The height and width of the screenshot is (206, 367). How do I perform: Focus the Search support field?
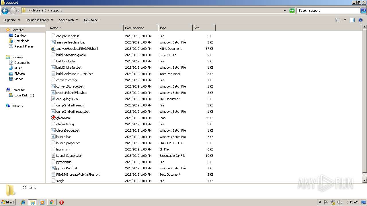coord(329,11)
